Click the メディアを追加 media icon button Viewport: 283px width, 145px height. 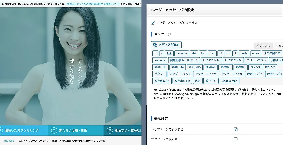[166, 45]
